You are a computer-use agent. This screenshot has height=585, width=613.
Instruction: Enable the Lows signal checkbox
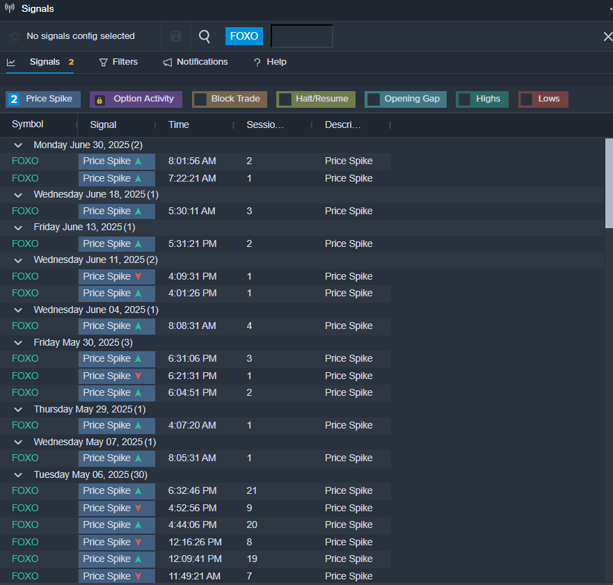tap(527, 99)
